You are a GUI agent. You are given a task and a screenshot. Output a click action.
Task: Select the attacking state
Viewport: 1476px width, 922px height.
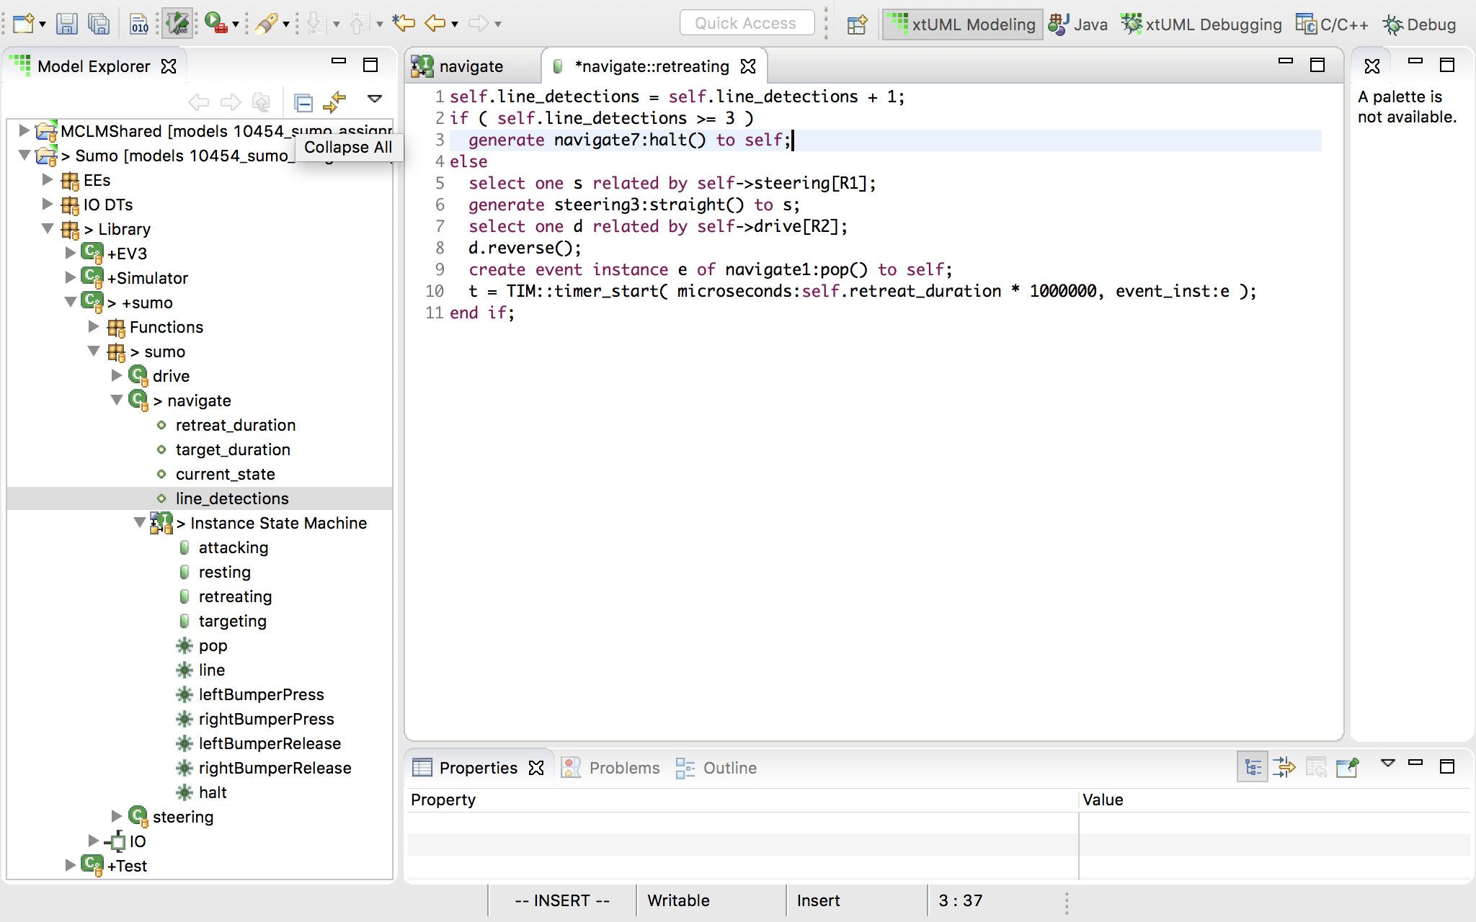pos(234,547)
